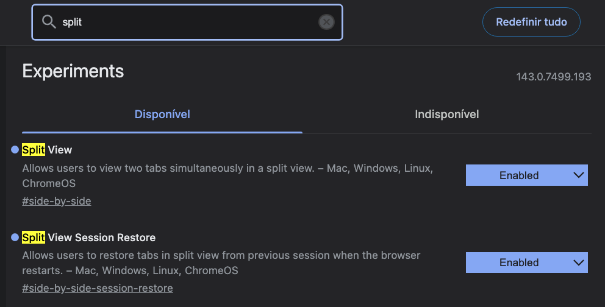This screenshot has height=307, width=605.
Task: Switch to the Indisponível tab
Action: [x=446, y=114]
